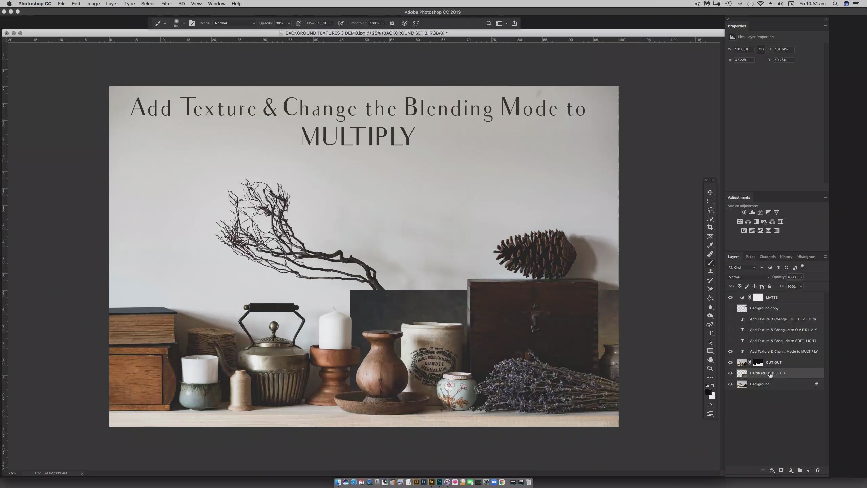The image size is (867, 488).
Task: Select the Zoom tool in toolbar
Action: [710, 368]
